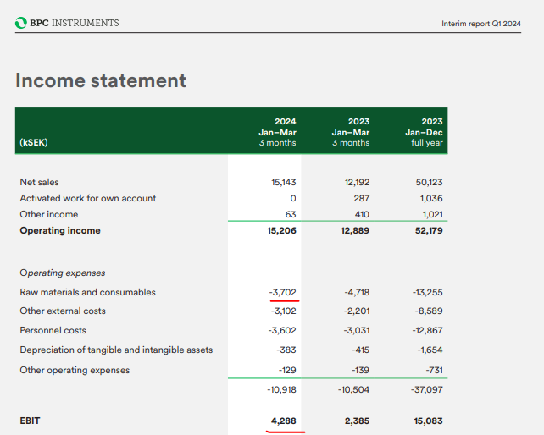Select Other external costs value -8,589
The width and height of the screenshot is (544, 435).
click(x=429, y=311)
